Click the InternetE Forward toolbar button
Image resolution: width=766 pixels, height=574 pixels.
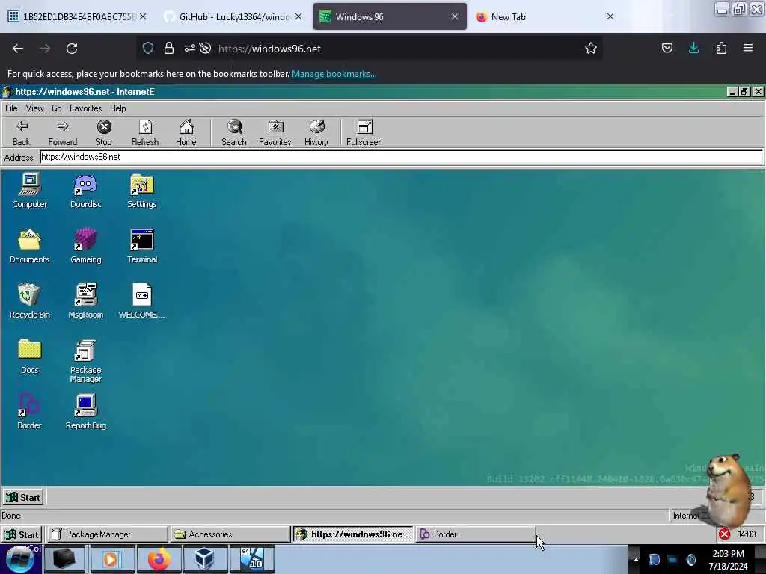[63, 133]
